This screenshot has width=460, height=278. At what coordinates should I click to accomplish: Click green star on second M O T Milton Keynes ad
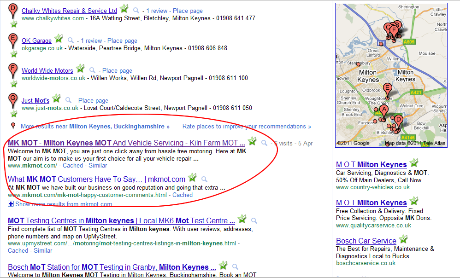414,201
